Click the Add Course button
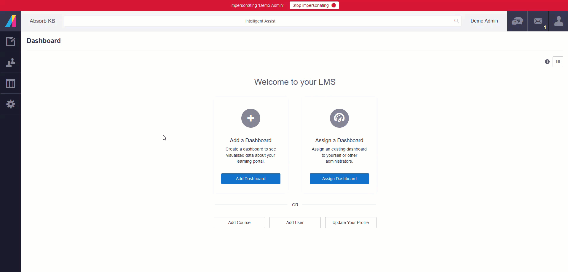The width and height of the screenshot is (568, 272). coord(239,223)
